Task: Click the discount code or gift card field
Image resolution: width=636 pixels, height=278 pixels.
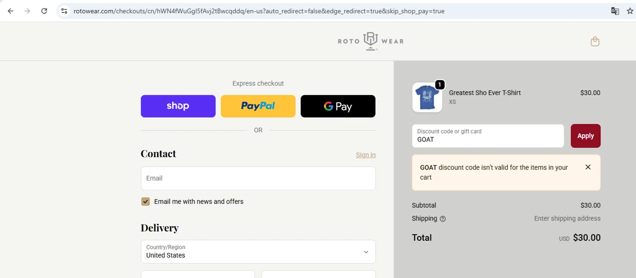Action: pos(488,136)
